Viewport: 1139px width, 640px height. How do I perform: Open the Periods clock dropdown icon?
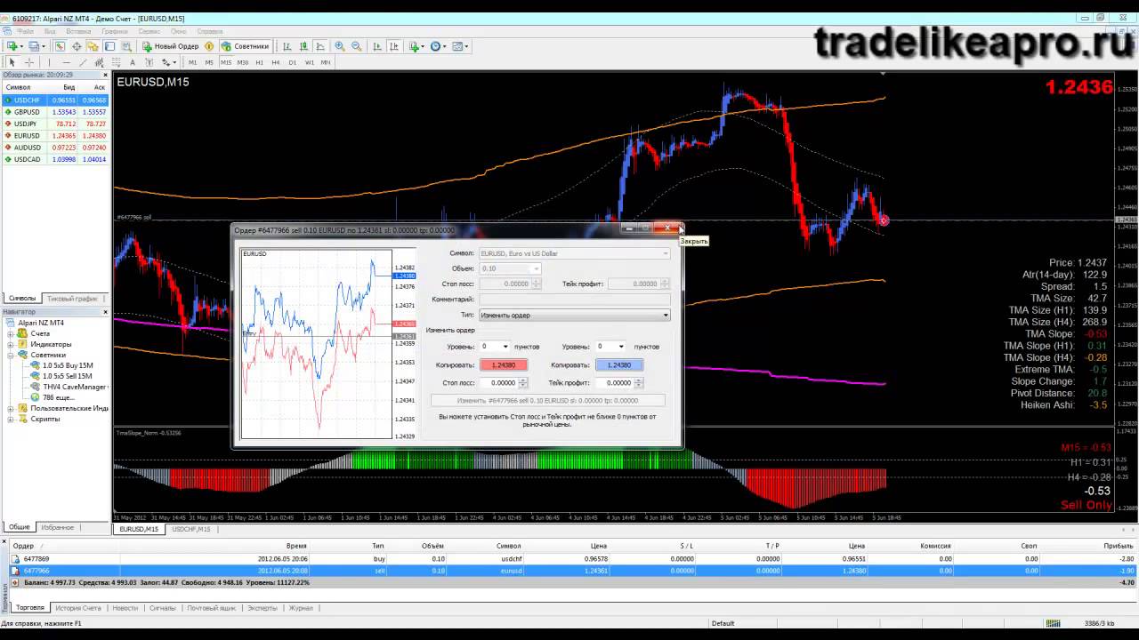pyautogui.click(x=439, y=46)
